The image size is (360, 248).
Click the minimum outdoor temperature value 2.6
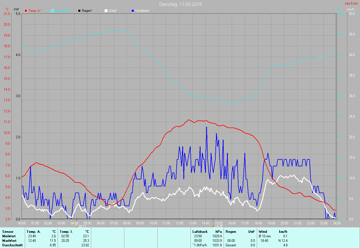[53, 236]
